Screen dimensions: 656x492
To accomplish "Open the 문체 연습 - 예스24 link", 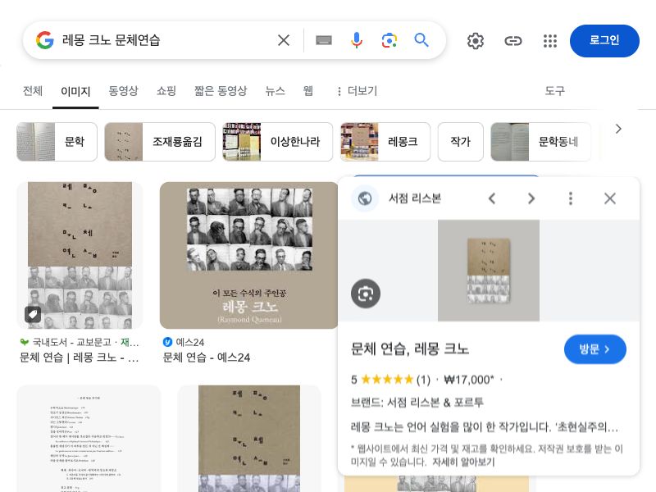I will point(207,358).
